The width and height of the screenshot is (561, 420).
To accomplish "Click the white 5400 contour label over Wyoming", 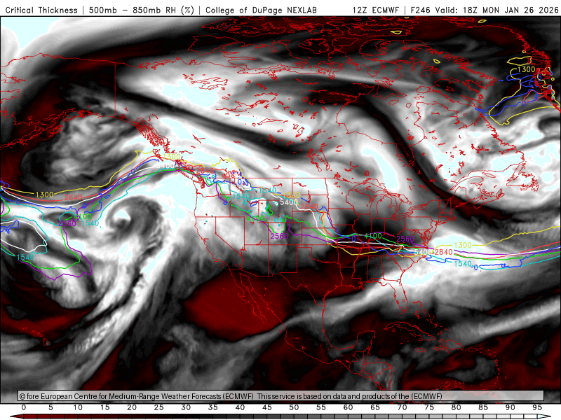I will (289, 202).
